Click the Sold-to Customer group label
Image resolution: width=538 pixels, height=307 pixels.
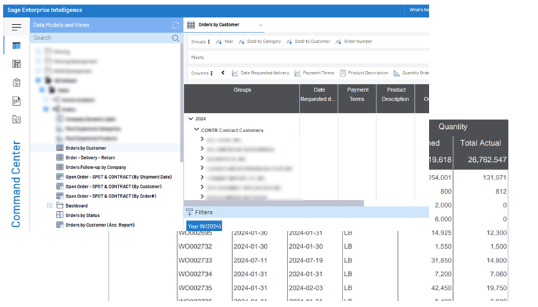tap(312, 41)
